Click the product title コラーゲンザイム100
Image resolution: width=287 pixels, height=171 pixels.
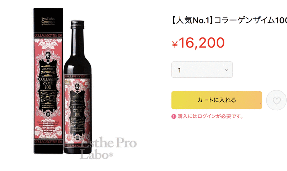pos(251,20)
